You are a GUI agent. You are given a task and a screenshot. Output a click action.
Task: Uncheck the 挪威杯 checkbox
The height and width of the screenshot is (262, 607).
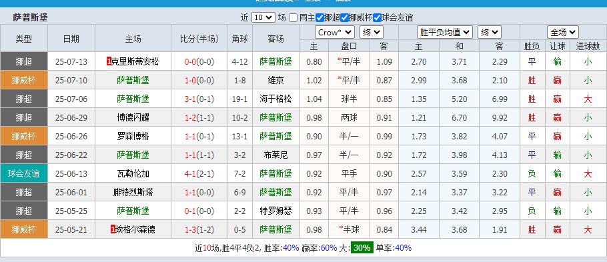tap(344, 18)
